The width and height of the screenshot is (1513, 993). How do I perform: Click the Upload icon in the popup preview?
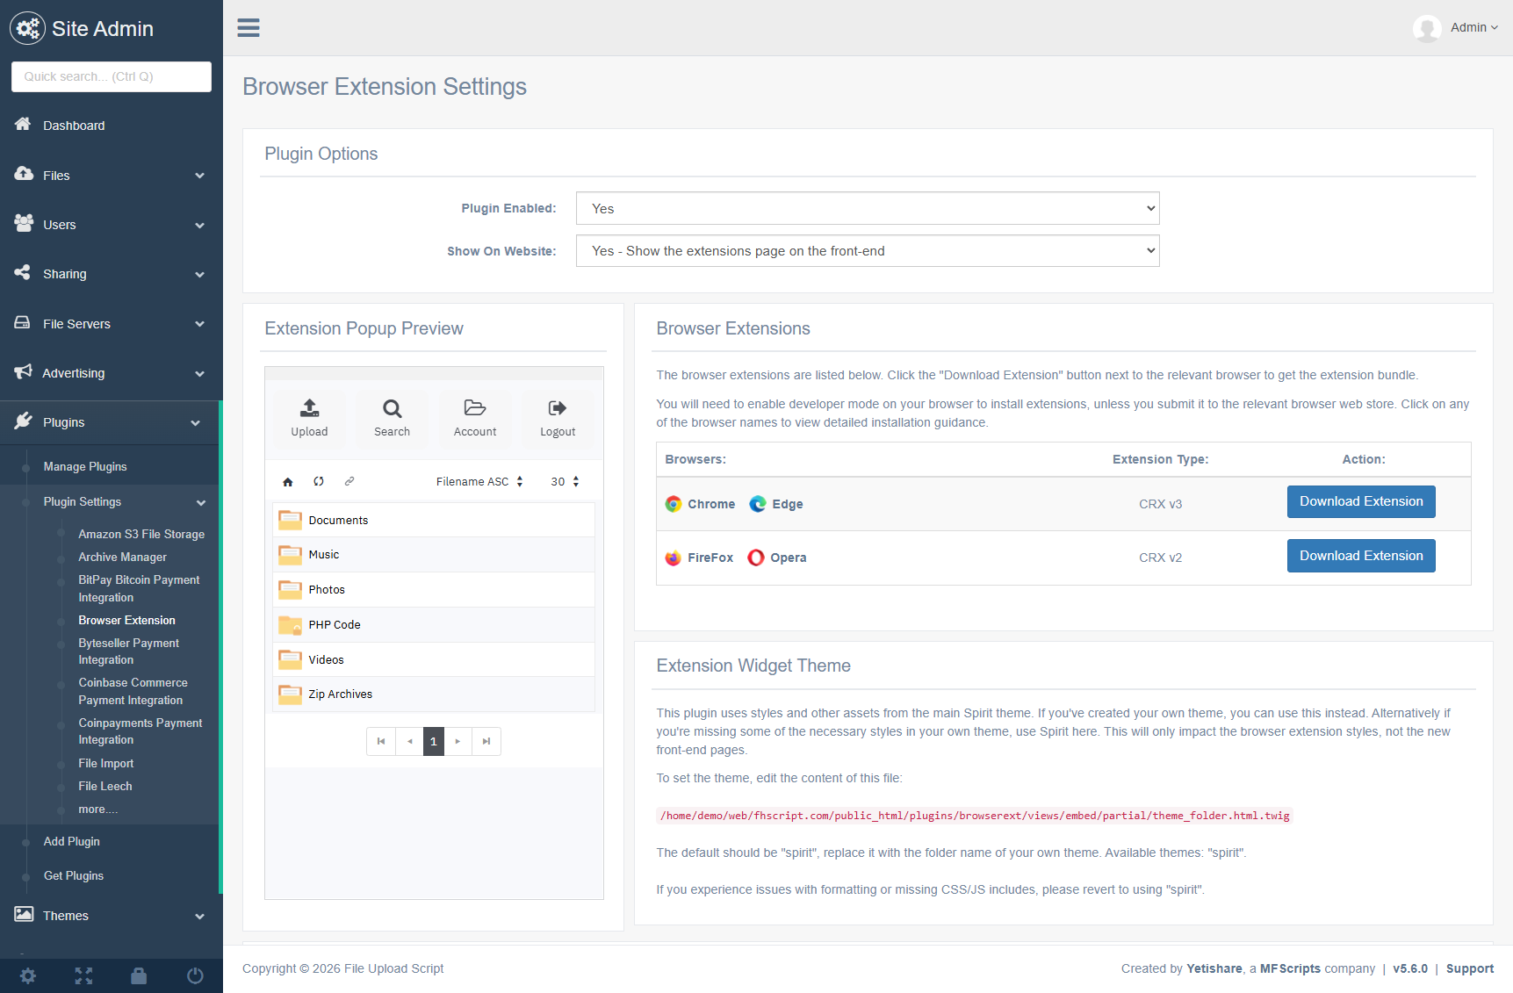[309, 408]
